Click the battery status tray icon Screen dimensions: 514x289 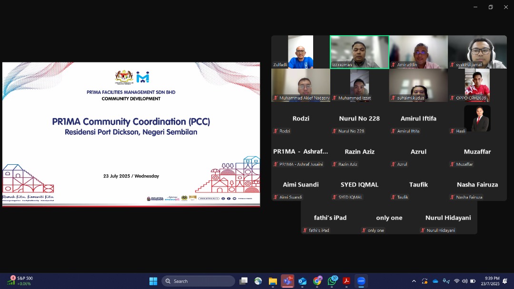[473, 281]
